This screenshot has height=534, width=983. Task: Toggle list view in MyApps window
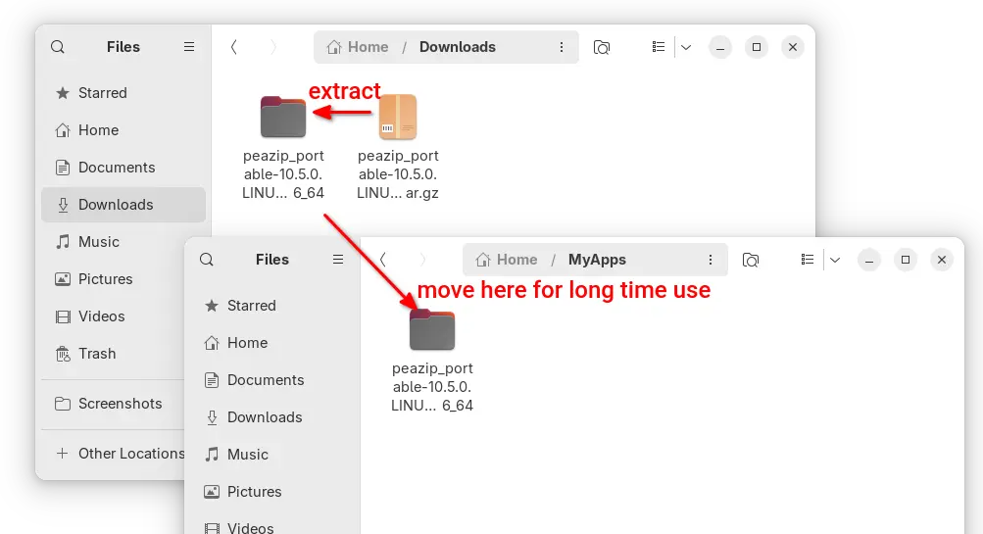[x=808, y=260]
